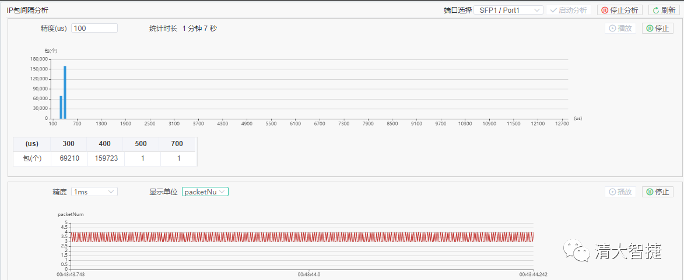The height and width of the screenshot is (280, 684).
Task: Open the 显示单位 packetNu dropdown
Action: [x=205, y=192]
